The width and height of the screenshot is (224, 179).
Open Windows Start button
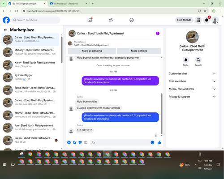pos(4,165)
